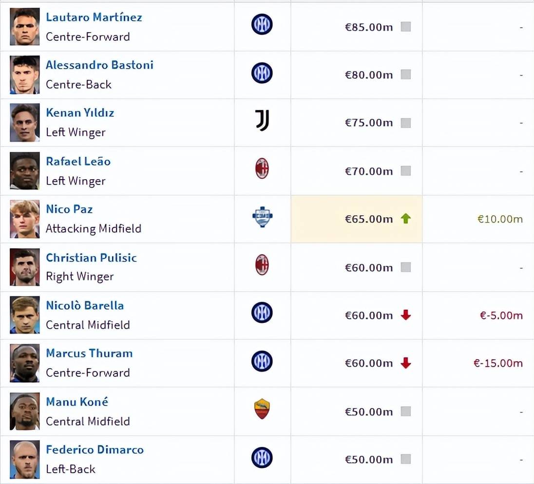
Task: Click the red down arrow for Nicolò Barella
Action: tap(405, 315)
